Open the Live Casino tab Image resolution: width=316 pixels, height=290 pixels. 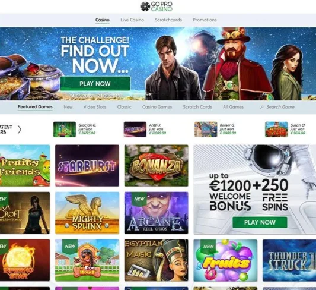point(132,20)
